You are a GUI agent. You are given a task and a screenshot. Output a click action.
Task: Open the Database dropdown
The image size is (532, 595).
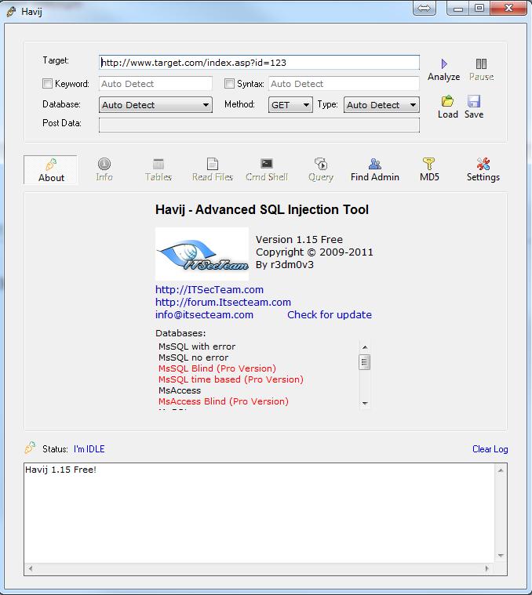point(155,105)
